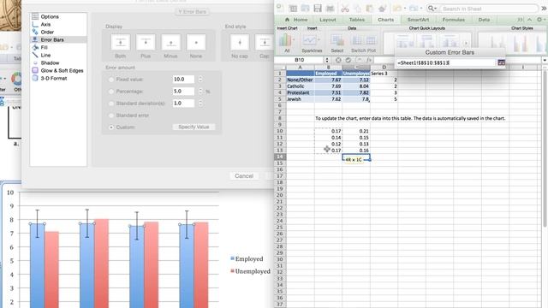This screenshot has width=548, height=308.
Task: Click the fx insert function icon
Action: coord(369,60)
